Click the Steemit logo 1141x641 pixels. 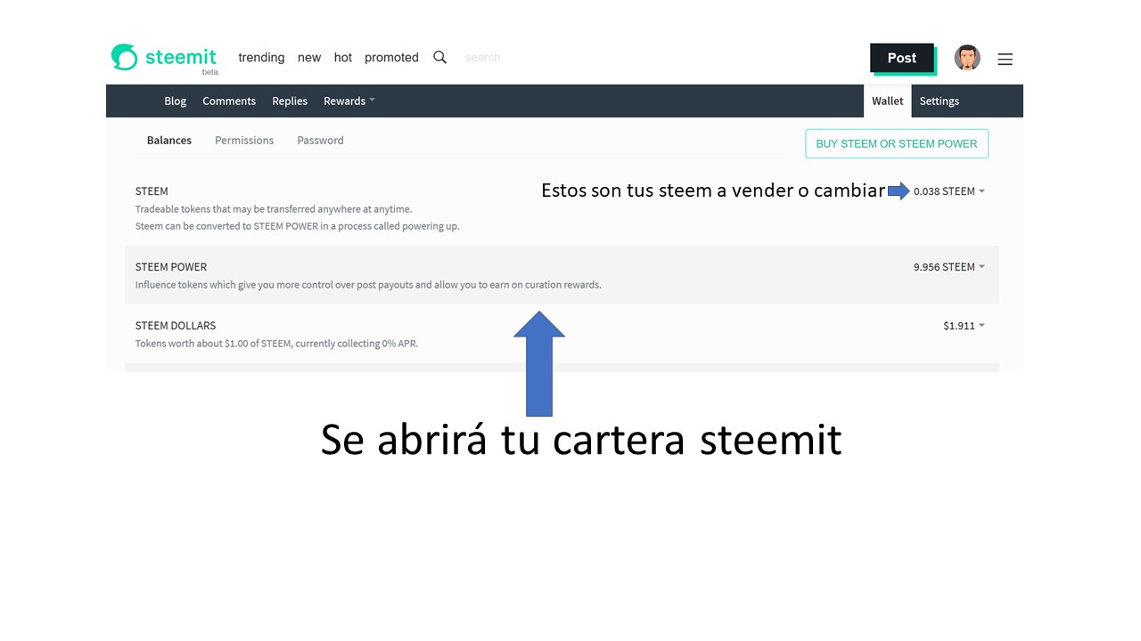pyautogui.click(x=164, y=57)
